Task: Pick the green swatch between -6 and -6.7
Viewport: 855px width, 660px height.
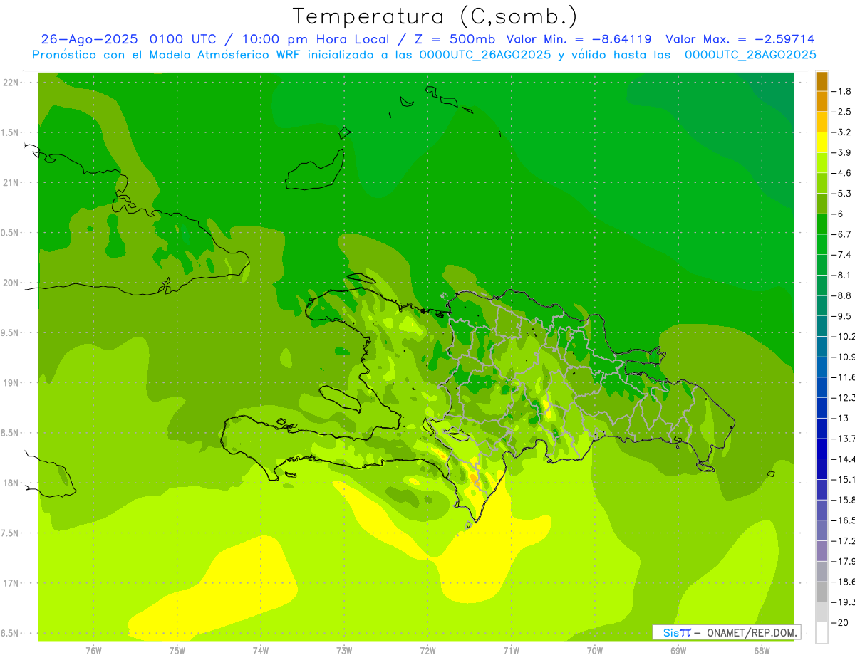Action: tap(822, 224)
